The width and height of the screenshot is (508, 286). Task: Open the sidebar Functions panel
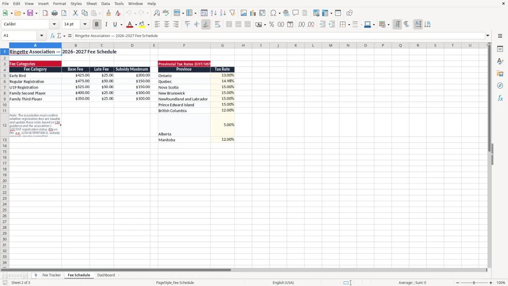click(500, 98)
